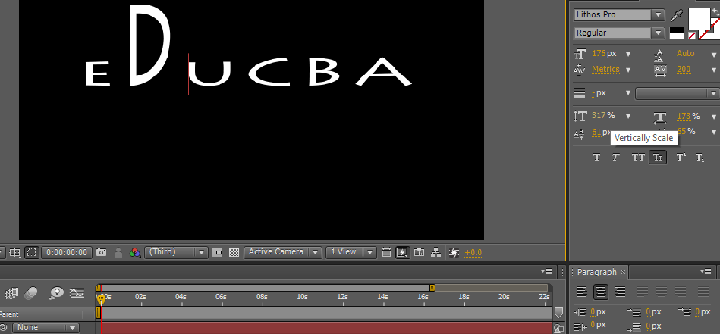720x334 pixels.
Task: Click the black and white default colors swatch
Action: 677,33
